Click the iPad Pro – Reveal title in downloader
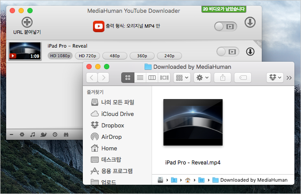The height and width of the screenshot is (194, 301). tap(67, 46)
